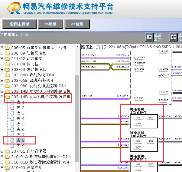This screenshot has height=172, width=182.
Task: Click the document icon of 表 8
Action: pos(12,141)
